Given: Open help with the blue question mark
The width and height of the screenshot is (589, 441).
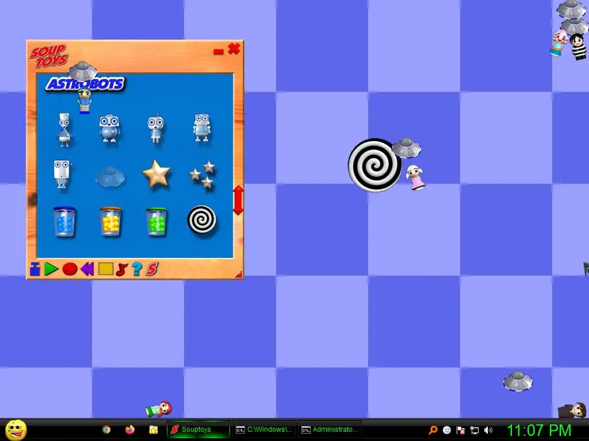Looking at the screenshot, I should coord(137,269).
